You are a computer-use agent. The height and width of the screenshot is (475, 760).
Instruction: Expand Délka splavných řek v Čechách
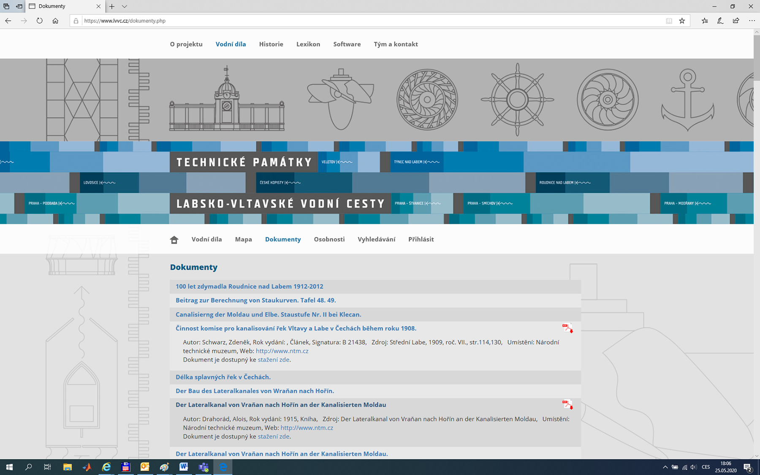coord(223,377)
